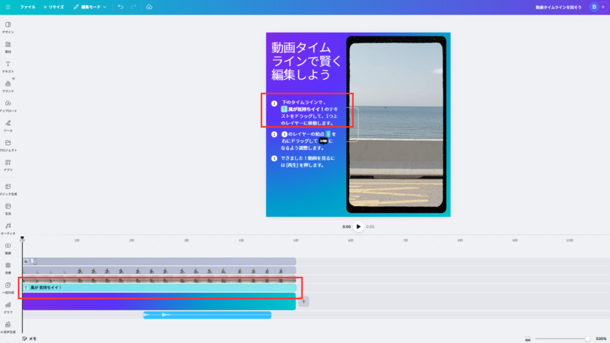Open the メモ notes button

click(29, 338)
